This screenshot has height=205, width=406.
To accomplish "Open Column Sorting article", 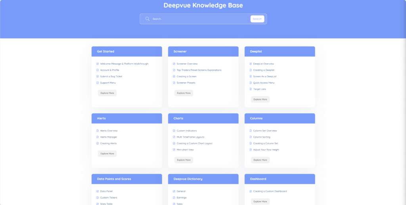I will [262, 137].
